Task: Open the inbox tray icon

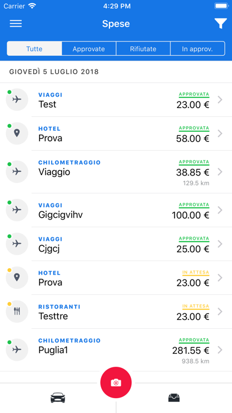Action: [x=174, y=398]
